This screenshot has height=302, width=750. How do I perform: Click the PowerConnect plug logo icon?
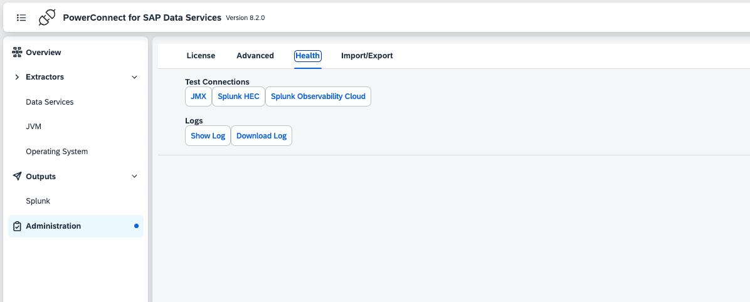[47, 18]
